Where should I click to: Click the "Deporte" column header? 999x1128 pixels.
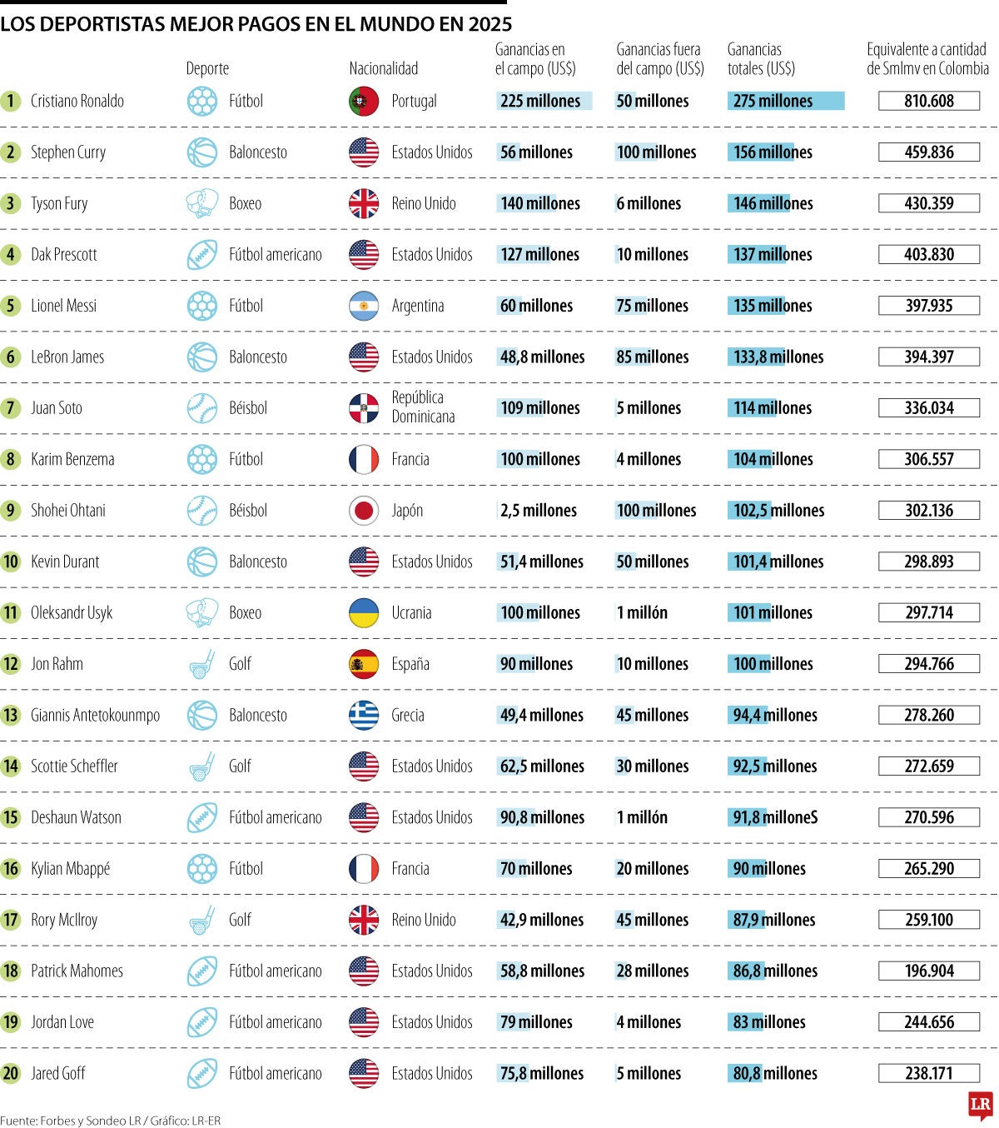[207, 68]
